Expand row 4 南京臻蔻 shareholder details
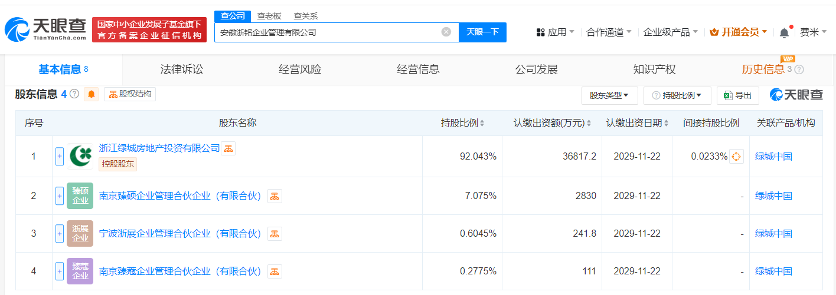Viewport: 836px width, 295px height. click(60, 271)
